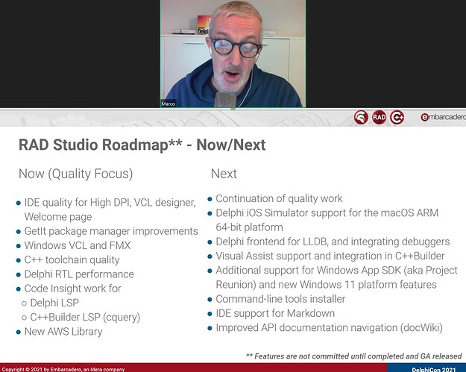This screenshot has height=372, width=466.
Task: Click the 'DelphiCon 2021' footer label
Action: coord(434,370)
